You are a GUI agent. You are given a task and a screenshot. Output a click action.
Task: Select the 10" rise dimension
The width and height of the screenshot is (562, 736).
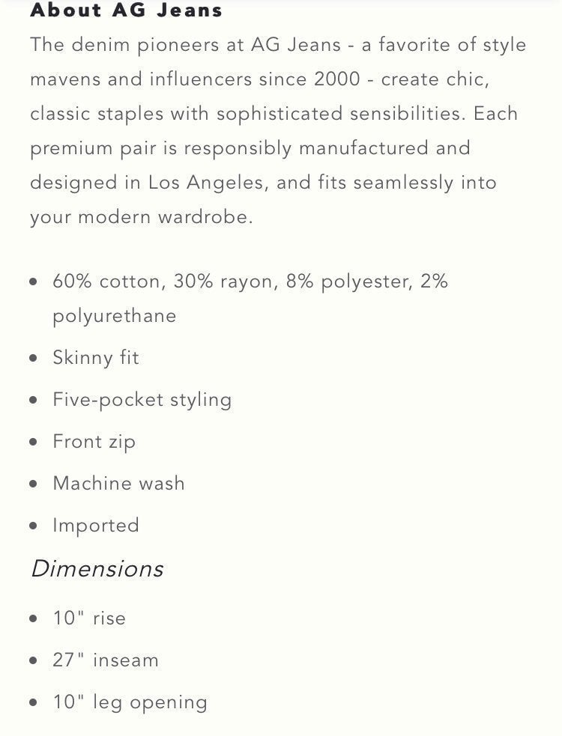coord(89,618)
